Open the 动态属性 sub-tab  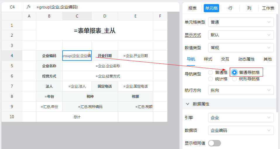[x=246, y=59]
